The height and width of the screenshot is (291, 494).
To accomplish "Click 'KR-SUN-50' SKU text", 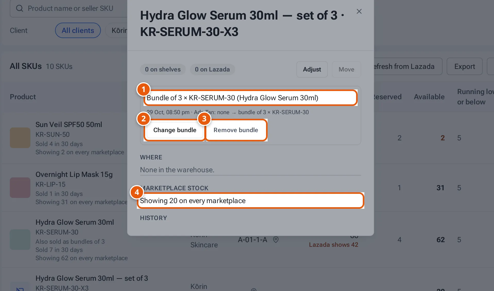I will [52, 134].
